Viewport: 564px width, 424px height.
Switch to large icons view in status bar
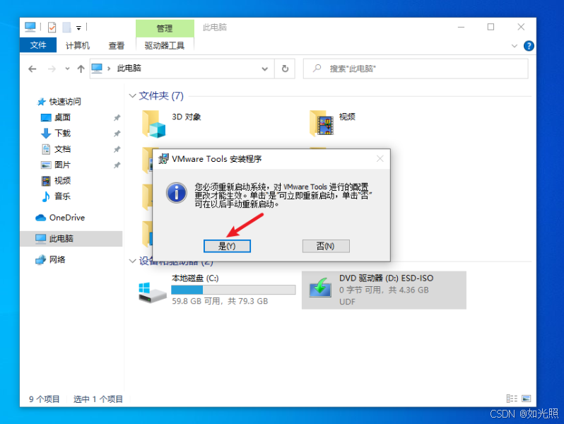527,399
